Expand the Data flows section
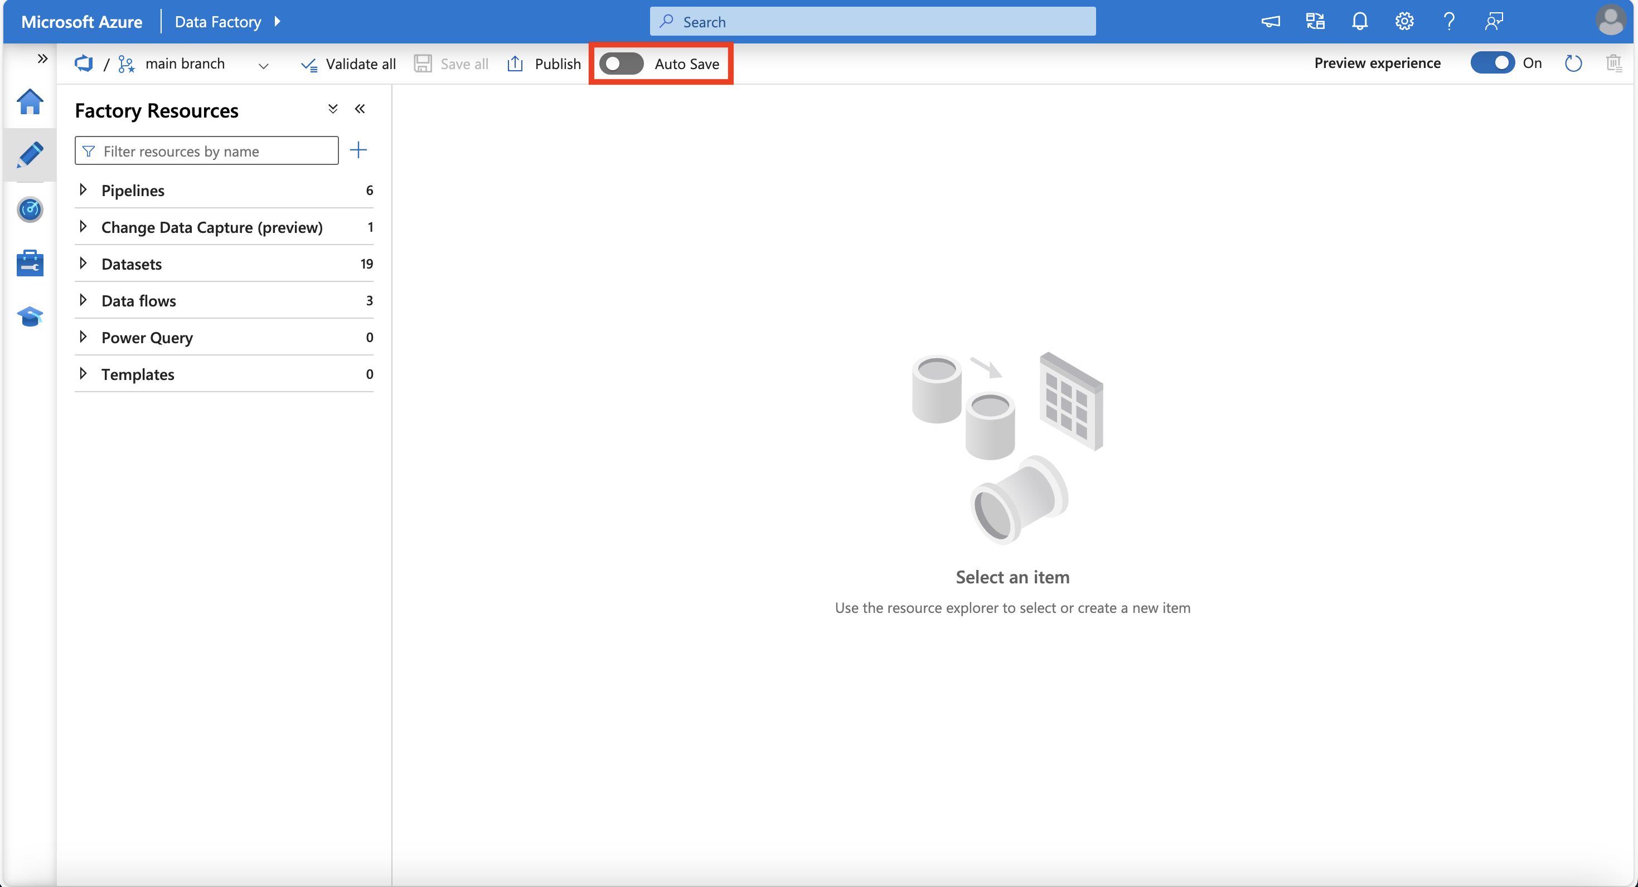Viewport: 1638px width, 887px height. (x=83, y=299)
